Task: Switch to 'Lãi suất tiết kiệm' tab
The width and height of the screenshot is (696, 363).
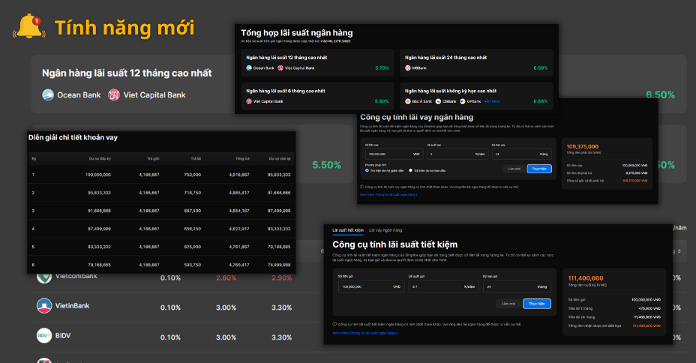Action: (x=347, y=229)
